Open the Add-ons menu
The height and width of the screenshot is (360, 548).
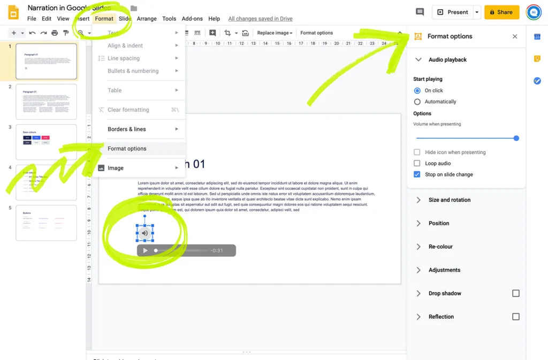click(192, 19)
